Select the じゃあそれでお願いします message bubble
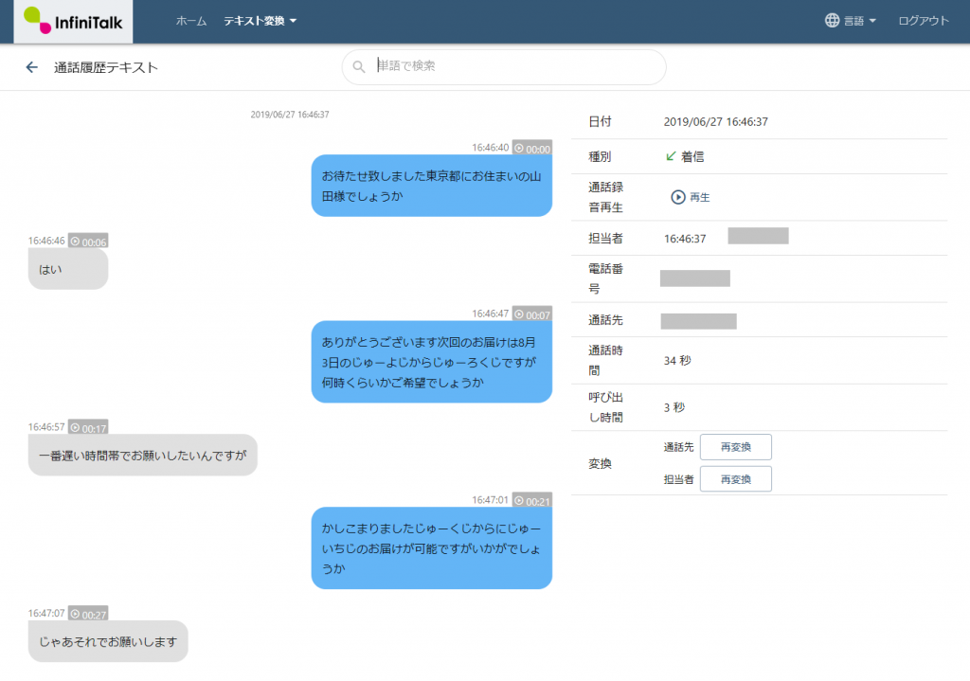The image size is (970, 681). click(108, 641)
